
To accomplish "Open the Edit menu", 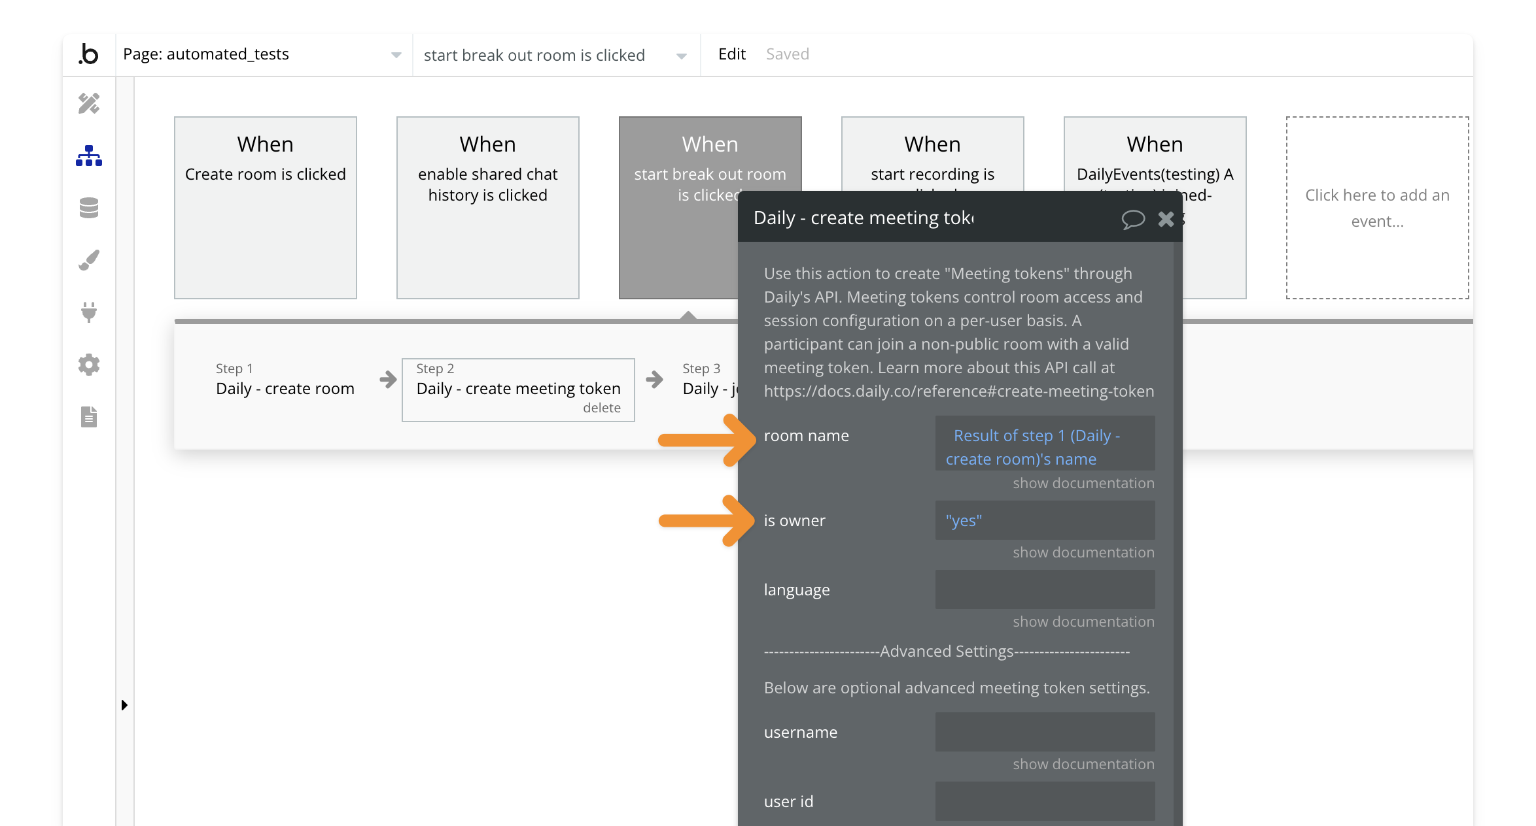I will 732,54.
